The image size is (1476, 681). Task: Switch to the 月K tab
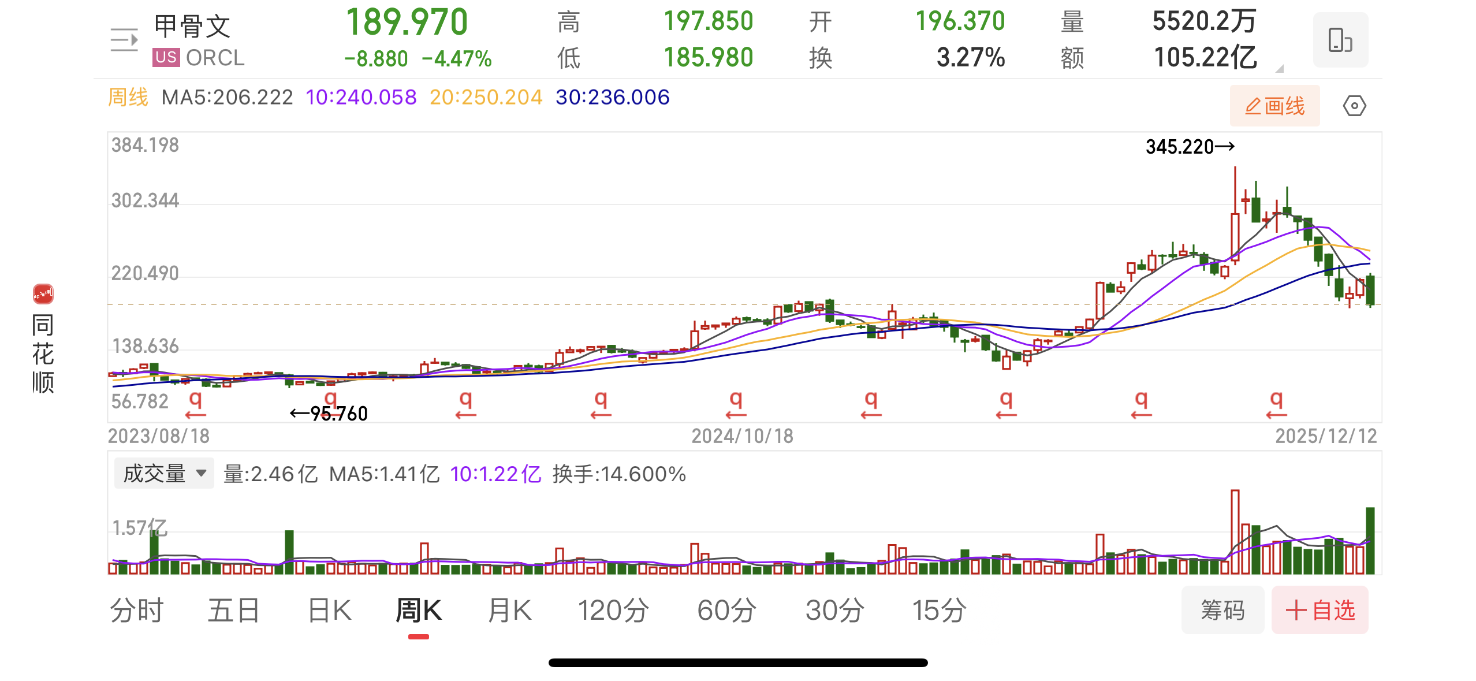pos(509,610)
